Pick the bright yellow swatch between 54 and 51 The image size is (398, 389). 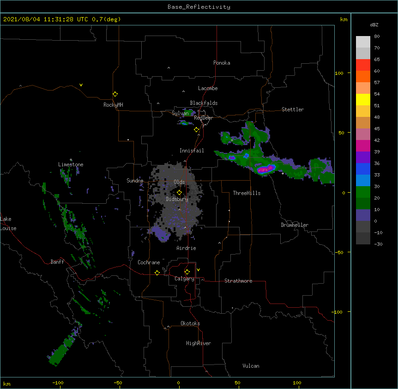tap(363, 99)
